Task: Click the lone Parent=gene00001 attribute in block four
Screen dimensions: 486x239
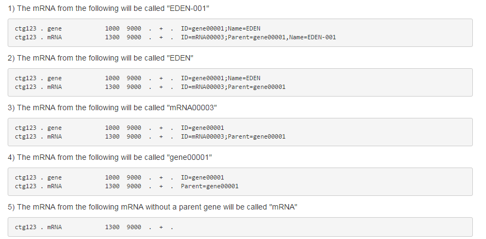Action: pos(210,186)
